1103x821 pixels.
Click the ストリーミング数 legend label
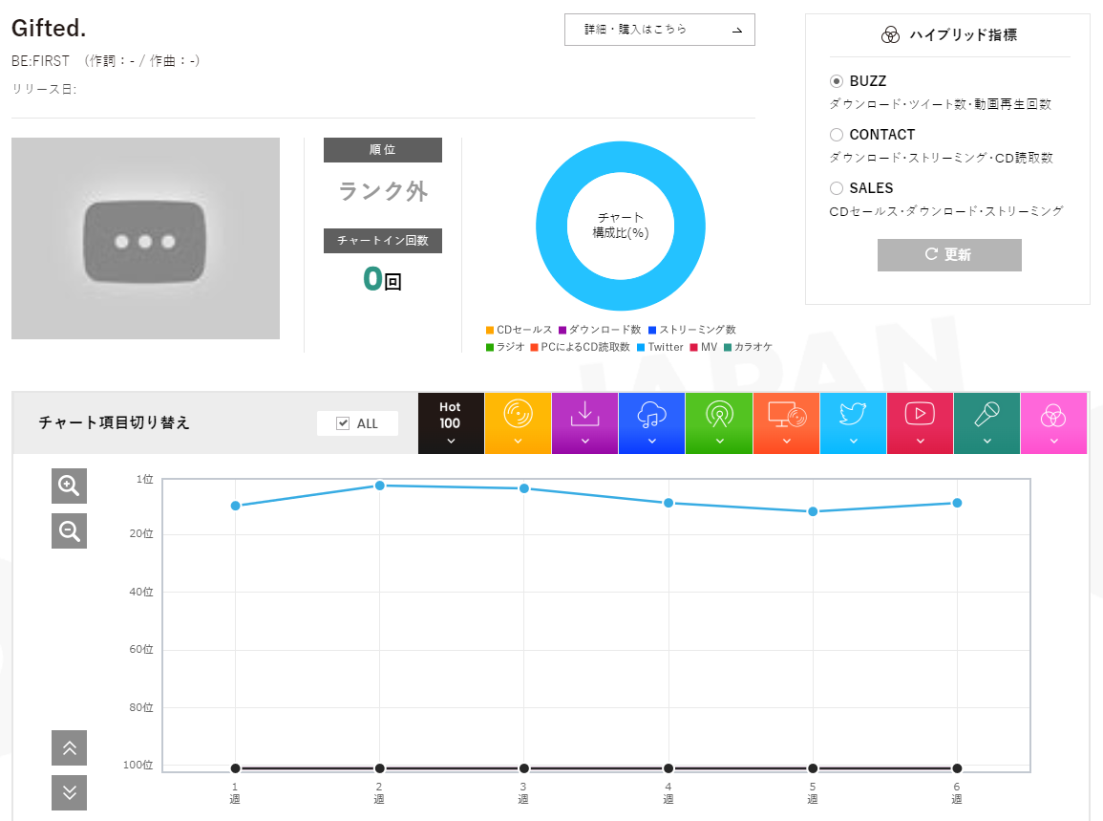697,330
